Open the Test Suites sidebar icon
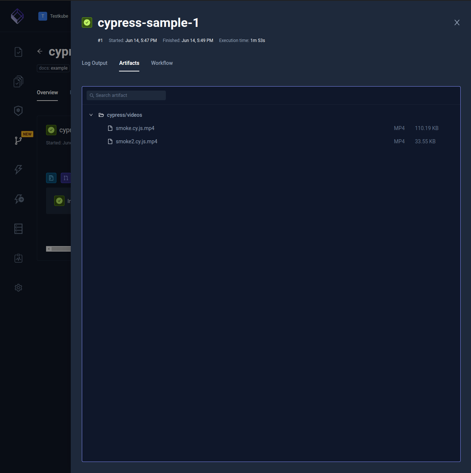This screenshot has width=471, height=473. 18,81
